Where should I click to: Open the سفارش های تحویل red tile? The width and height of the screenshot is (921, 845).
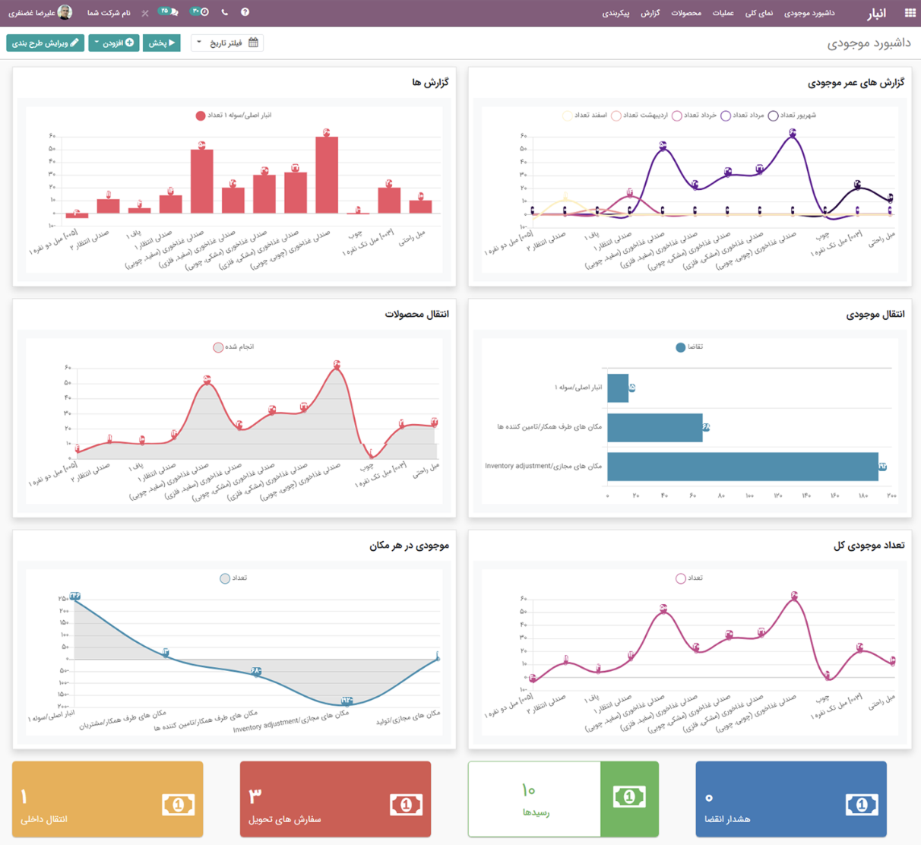coord(335,799)
